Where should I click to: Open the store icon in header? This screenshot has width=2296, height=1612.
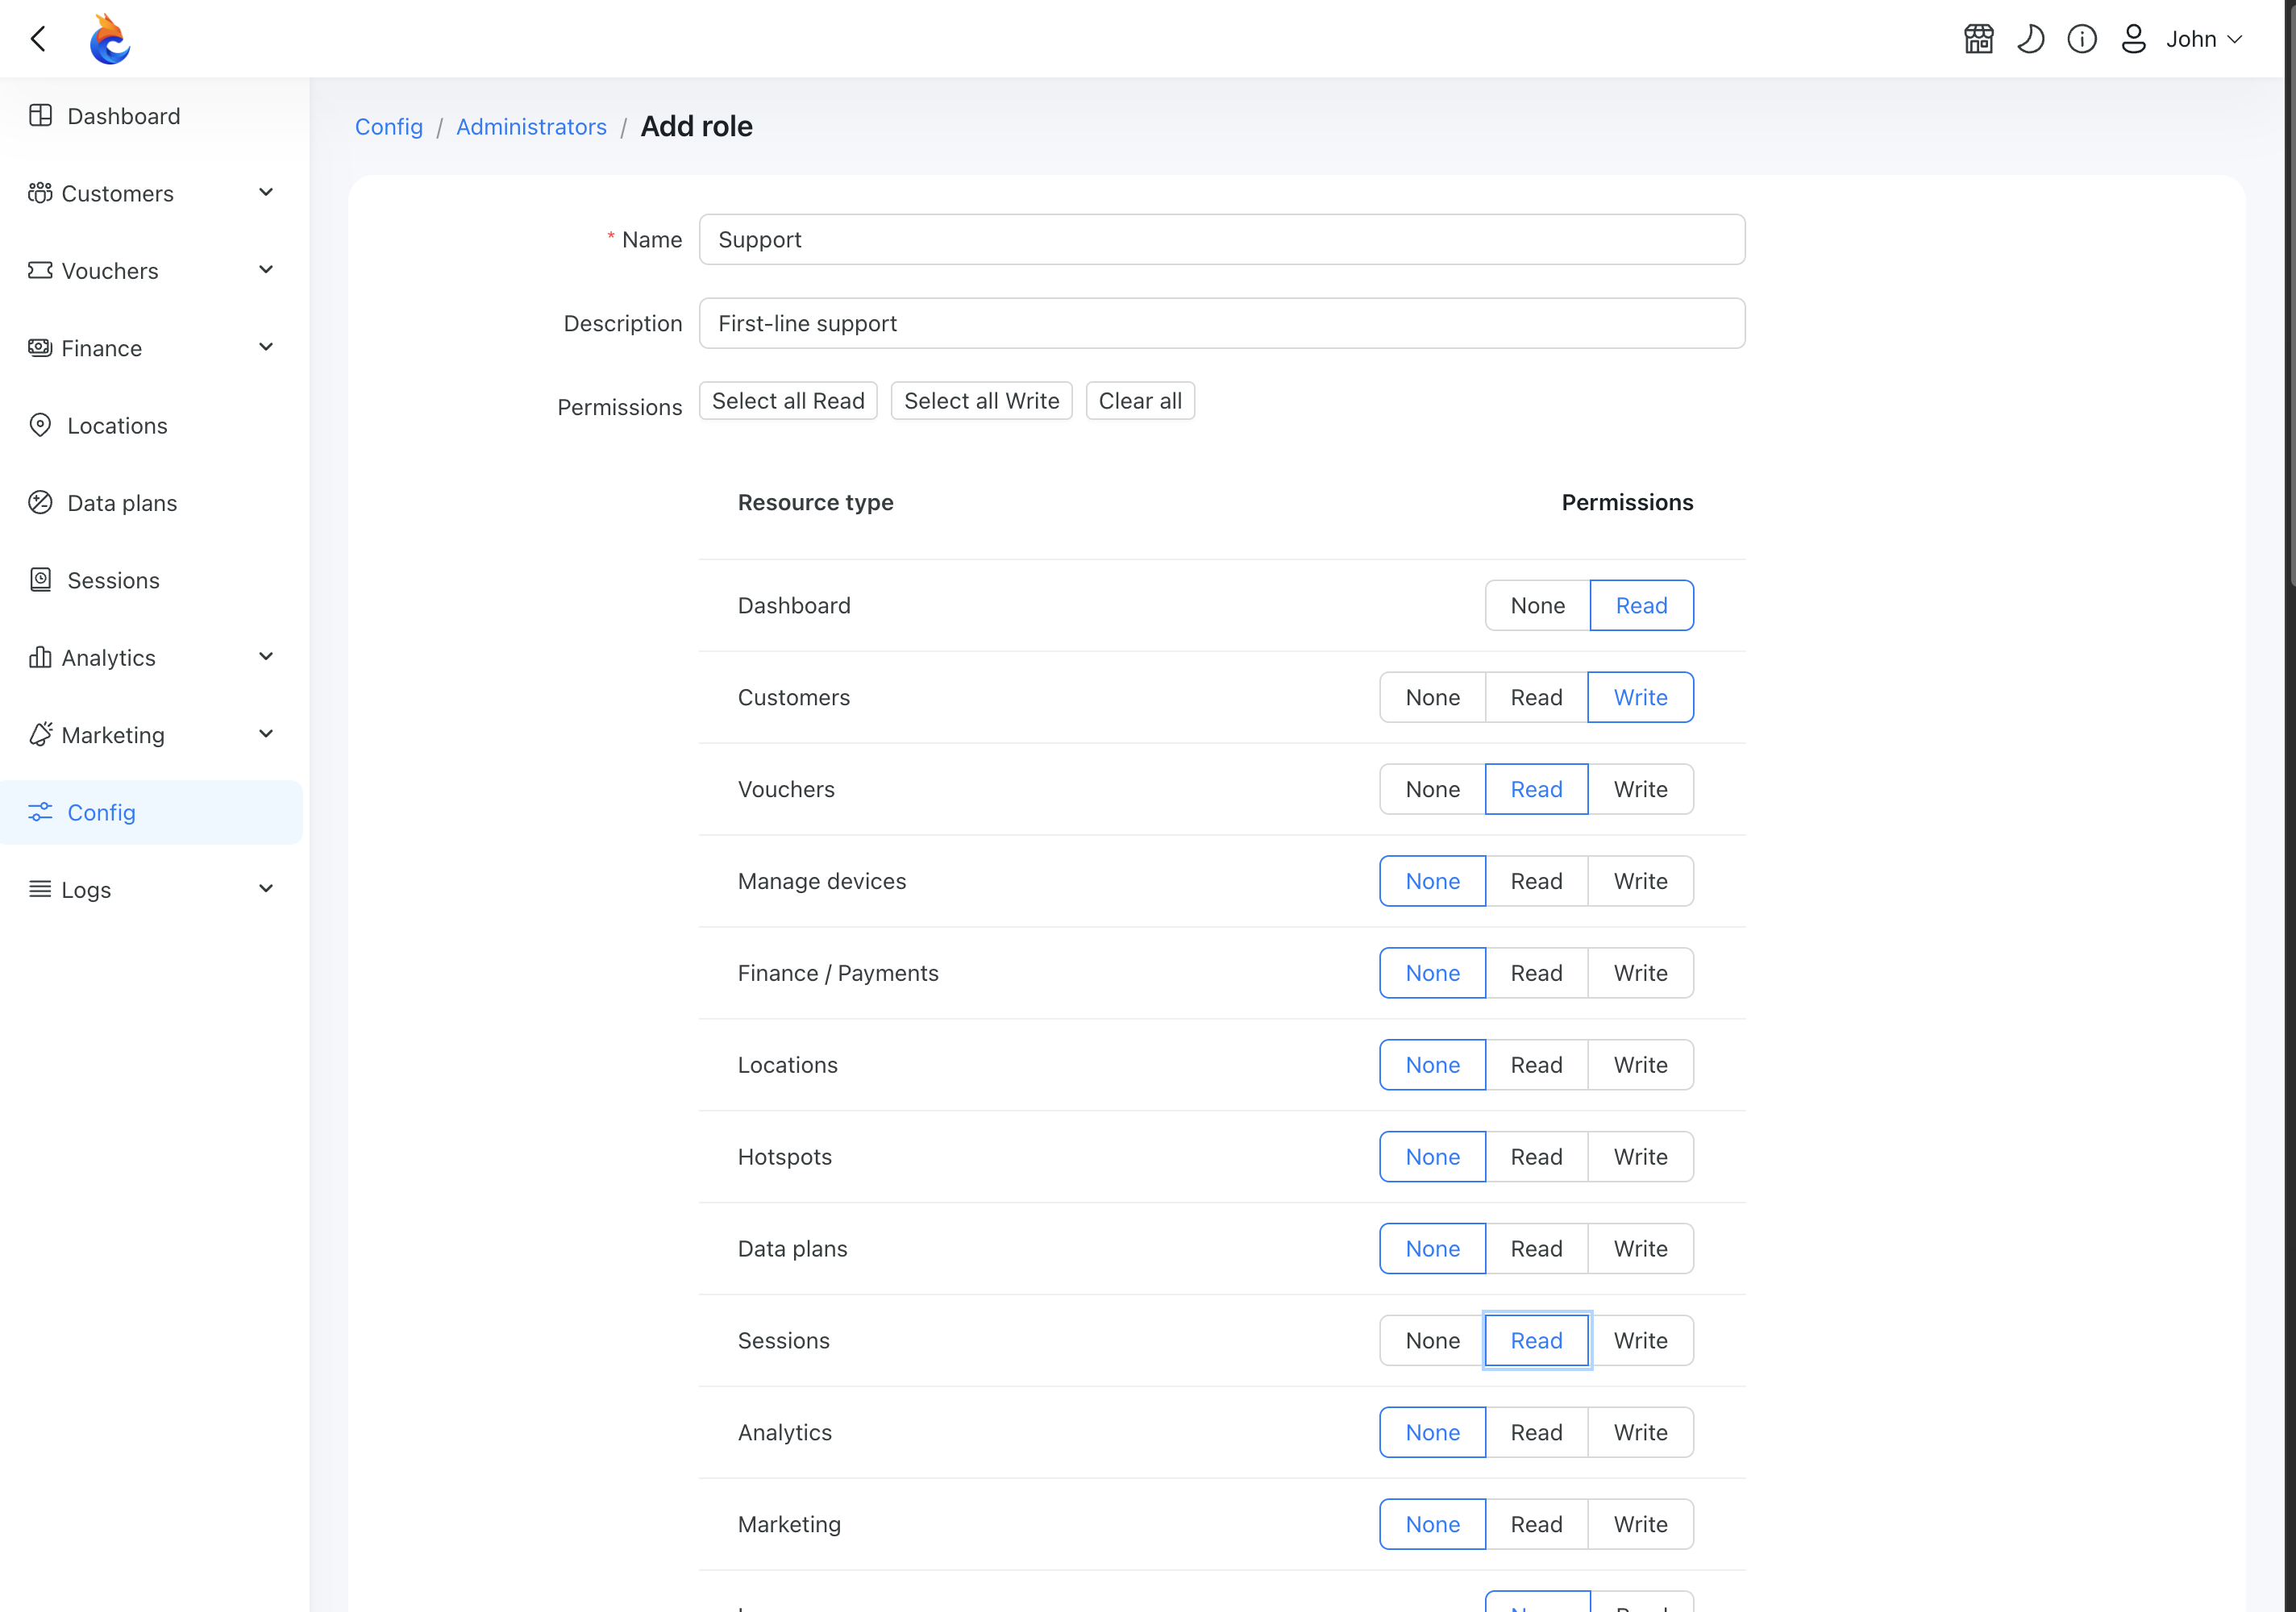point(1978,39)
